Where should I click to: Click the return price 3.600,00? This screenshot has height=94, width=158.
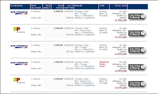(x=58, y=11)
